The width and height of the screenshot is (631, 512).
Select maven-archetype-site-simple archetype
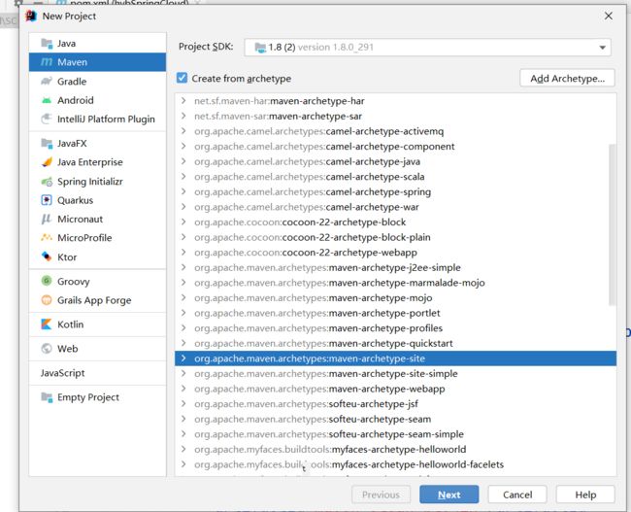pos(395,373)
